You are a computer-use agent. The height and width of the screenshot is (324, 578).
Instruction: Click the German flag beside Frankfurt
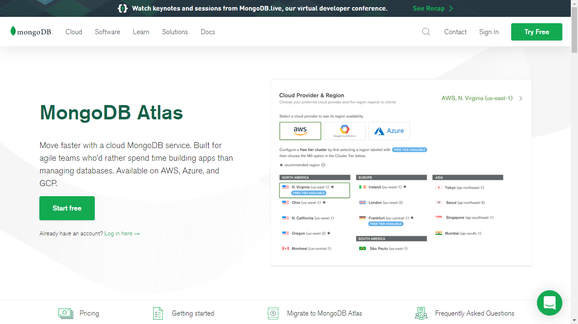363,218
